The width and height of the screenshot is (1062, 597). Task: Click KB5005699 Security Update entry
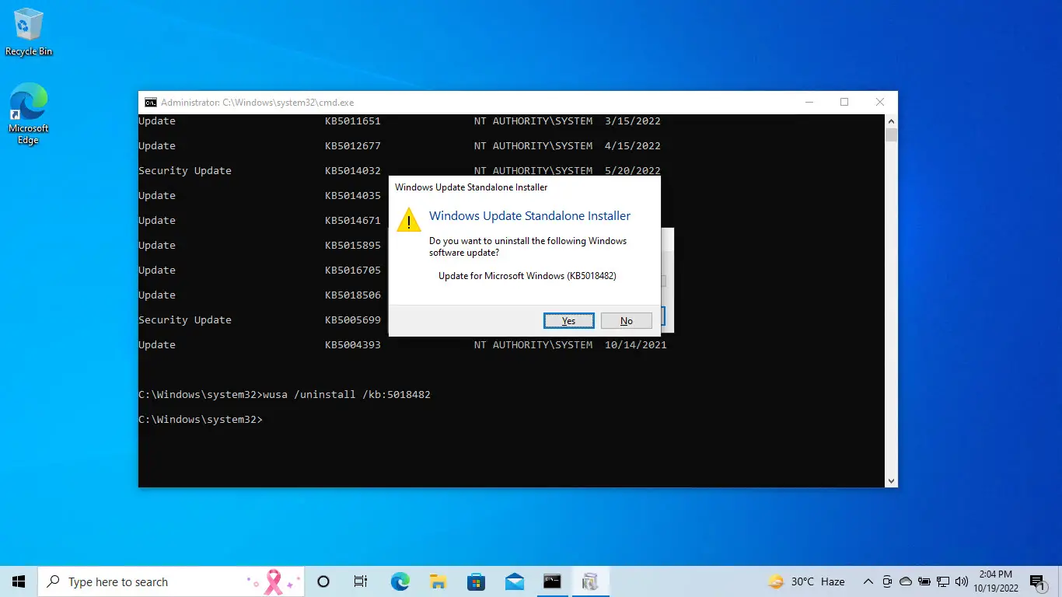click(353, 320)
